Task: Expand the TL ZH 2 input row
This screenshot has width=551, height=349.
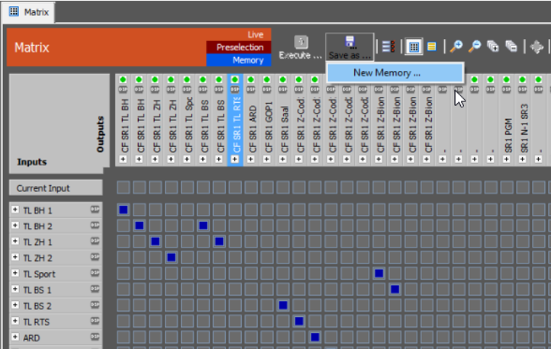Action: pos(15,257)
